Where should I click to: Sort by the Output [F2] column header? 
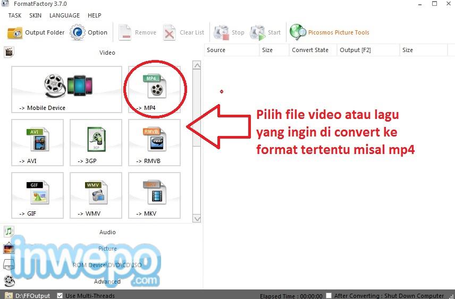(x=368, y=50)
